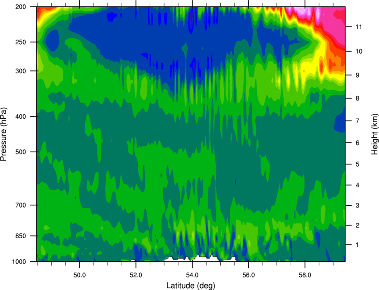
Task: Pick the 1 km height label
Action: 358,245
